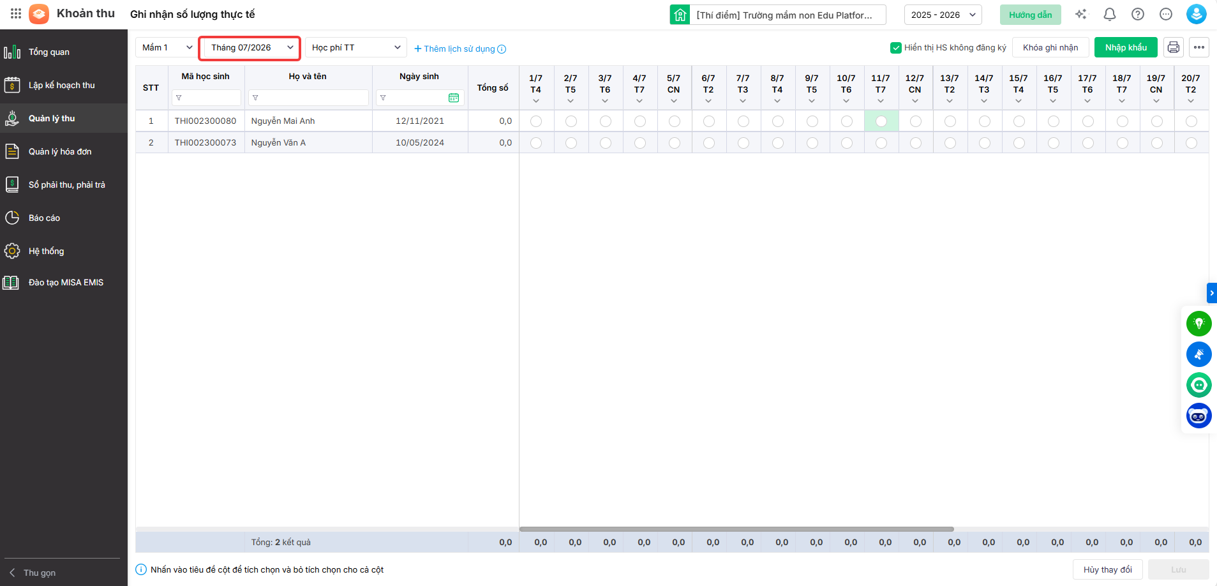Screen dimensions: 1217x586
Task: Click the Mã học sinh filter input
Action: coord(207,98)
